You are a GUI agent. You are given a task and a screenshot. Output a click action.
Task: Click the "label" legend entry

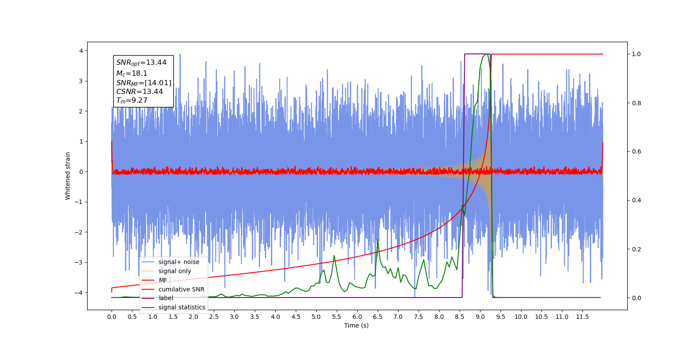pyautogui.click(x=166, y=298)
